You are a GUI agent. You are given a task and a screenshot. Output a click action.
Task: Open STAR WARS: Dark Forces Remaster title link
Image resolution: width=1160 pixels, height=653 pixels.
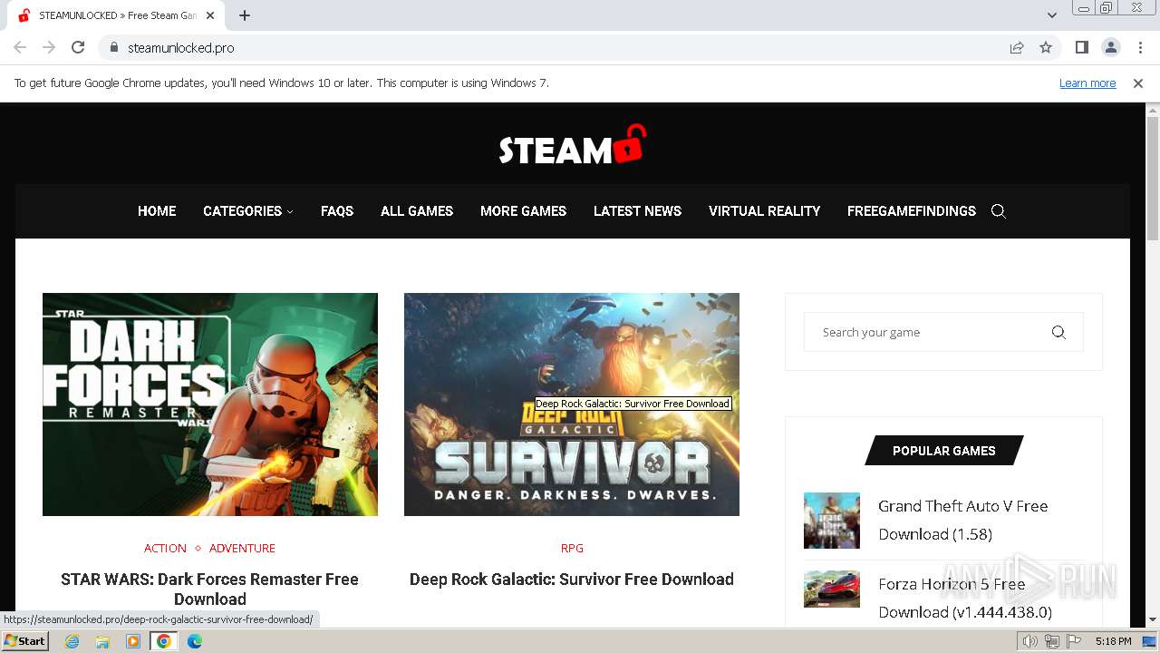coord(210,589)
